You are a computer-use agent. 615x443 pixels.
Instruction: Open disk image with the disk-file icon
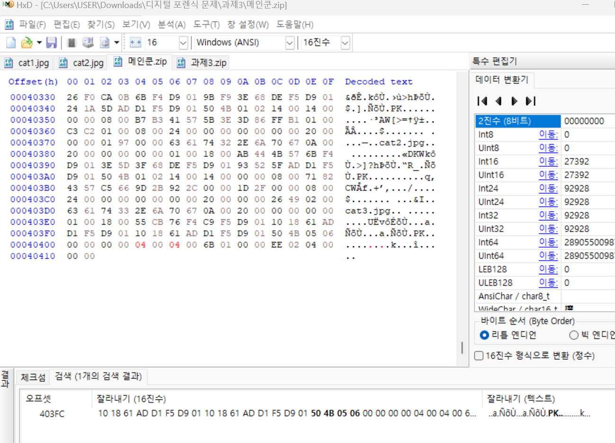coord(105,43)
